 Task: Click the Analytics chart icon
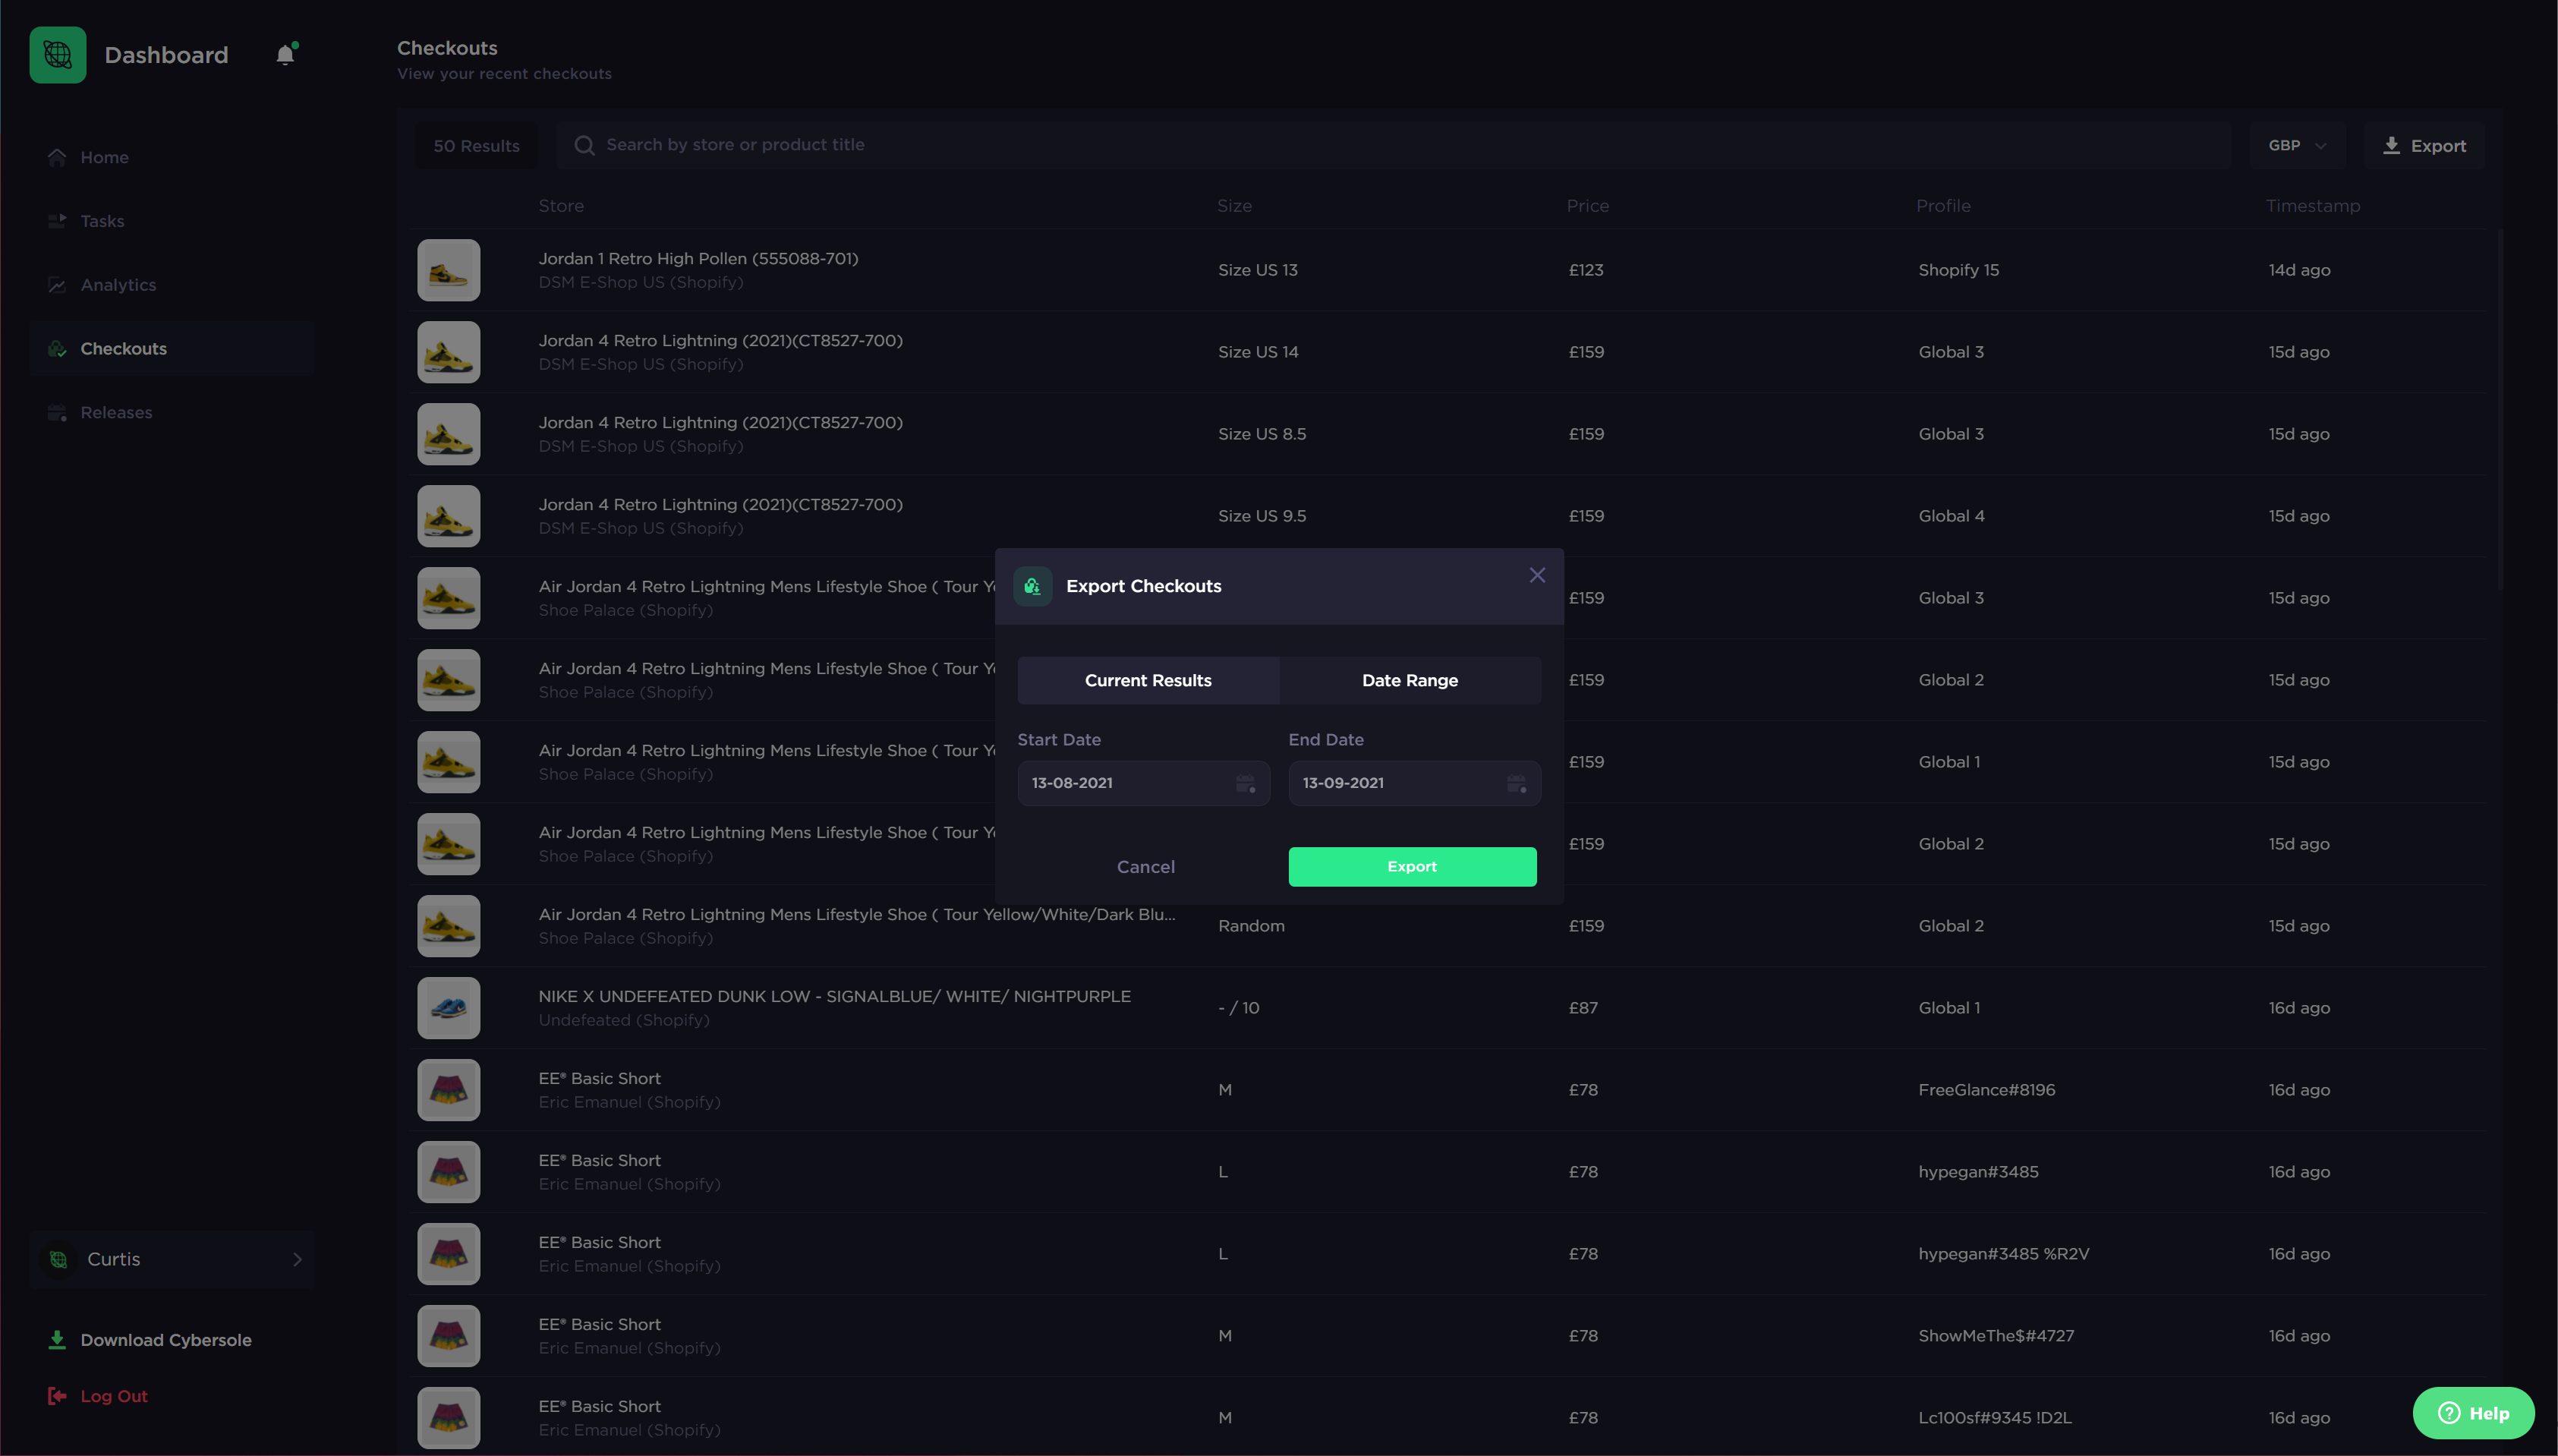(57, 285)
